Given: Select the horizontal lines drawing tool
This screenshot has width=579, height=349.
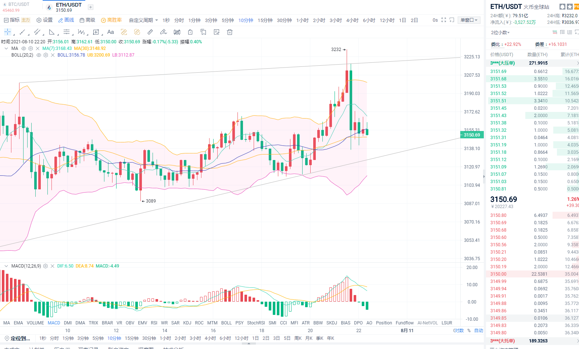Looking at the screenshot, I should [67, 32].
